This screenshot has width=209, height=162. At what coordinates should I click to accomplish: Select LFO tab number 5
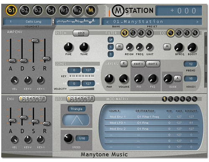coord(82,99)
